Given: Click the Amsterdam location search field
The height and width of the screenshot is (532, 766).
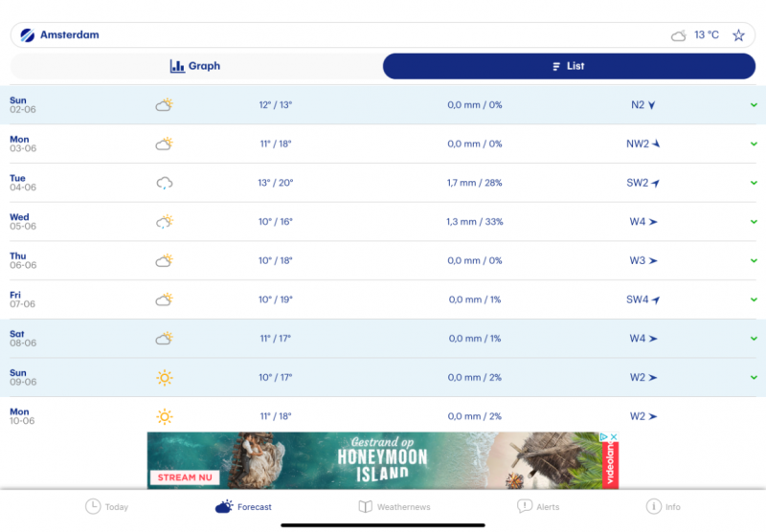Looking at the screenshot, I should [335, 35].
